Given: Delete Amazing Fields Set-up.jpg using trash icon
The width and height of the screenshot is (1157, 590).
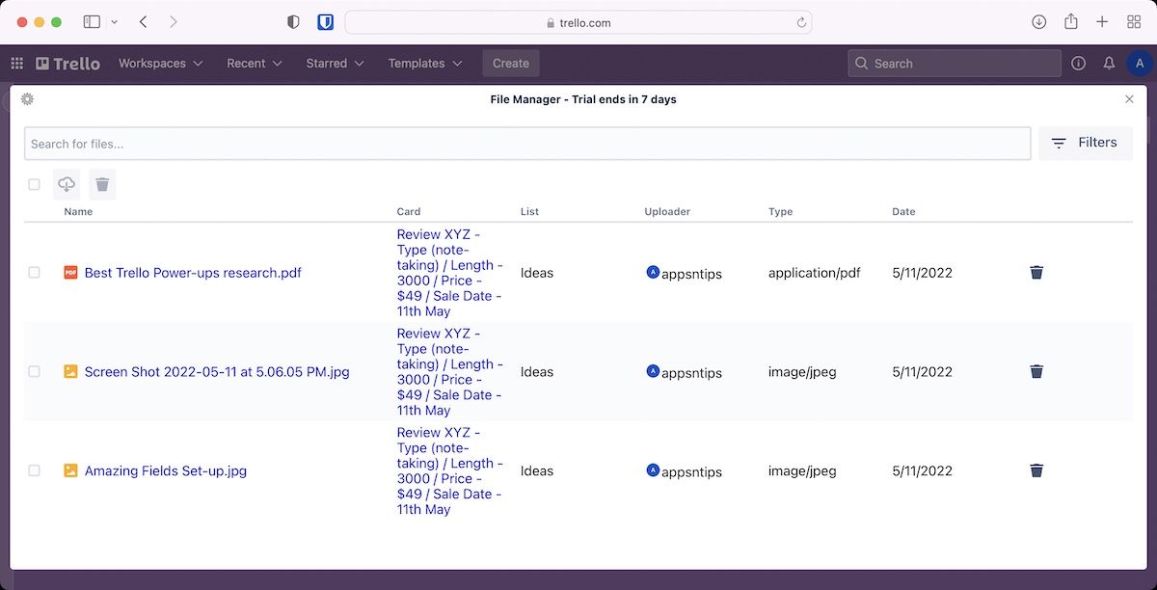Looking at the screenshot, I should point(1036,470).
